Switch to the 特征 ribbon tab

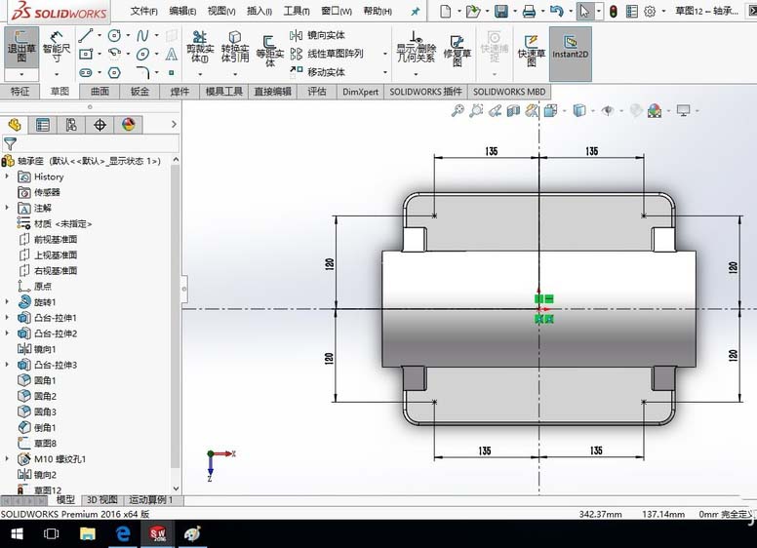20,92
